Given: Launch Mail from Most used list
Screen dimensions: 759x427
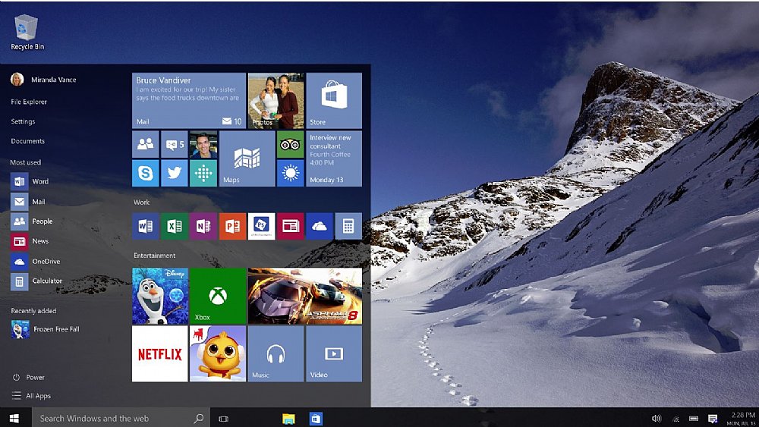Looking at the screenshot, I should [28, 201].
